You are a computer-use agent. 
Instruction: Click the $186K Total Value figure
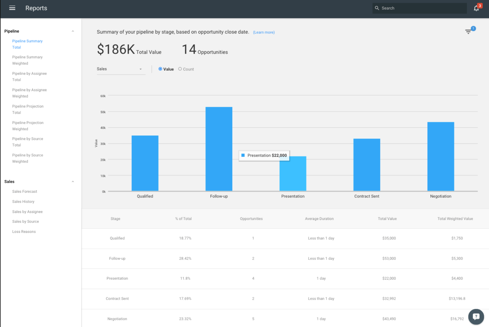coord(129,50)
